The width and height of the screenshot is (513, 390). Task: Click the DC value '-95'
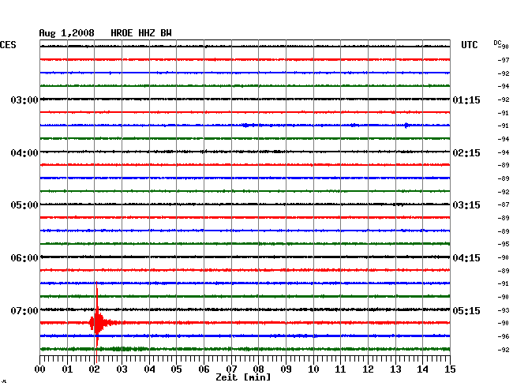tap(504, 244)
